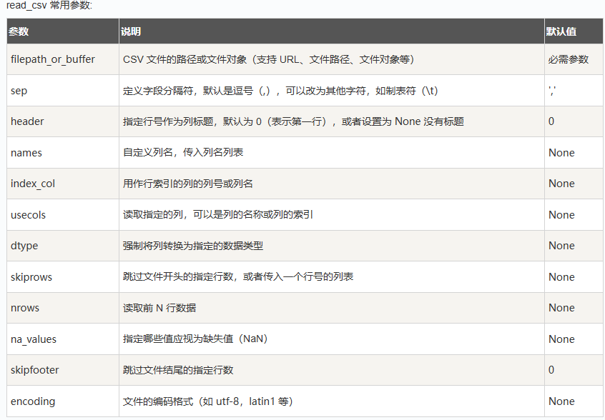Image resolution: width=605 pixels, height=420 pixels.
Task: Click the sep parameter name
Action: tap(19, 91)
